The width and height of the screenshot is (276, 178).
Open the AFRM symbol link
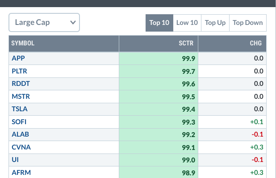(21, 173)
